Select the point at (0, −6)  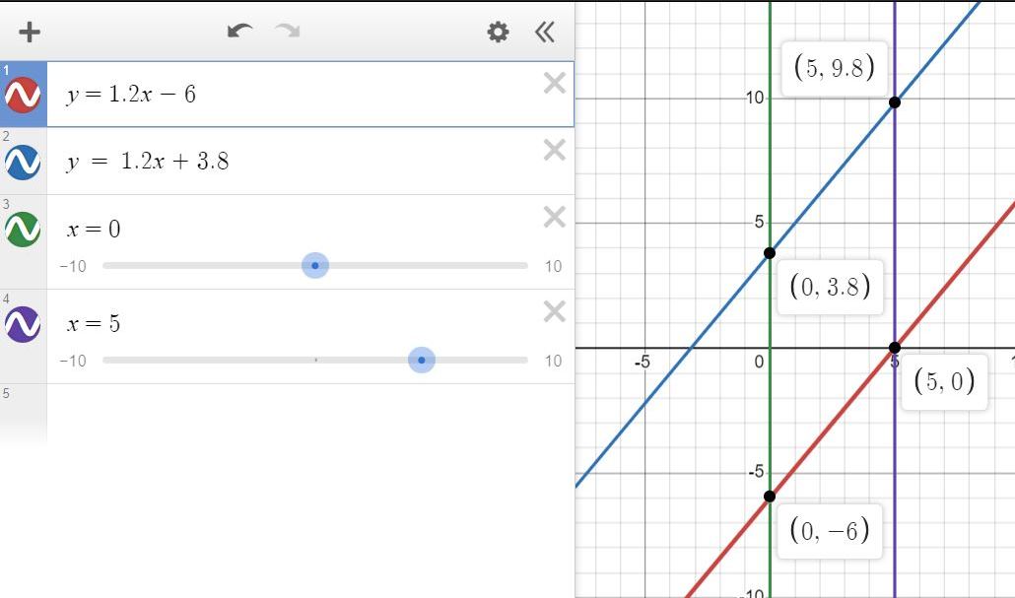coord(770,497)
